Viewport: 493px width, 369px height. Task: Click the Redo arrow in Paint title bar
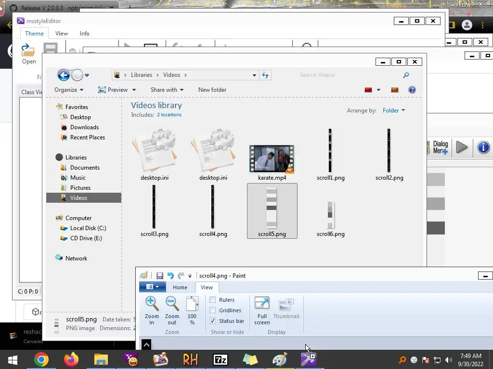coord(181,275)
